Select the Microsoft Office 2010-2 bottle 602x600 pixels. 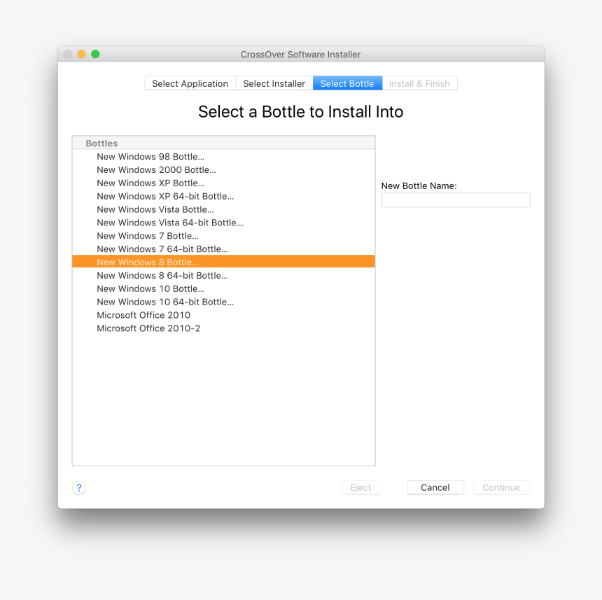(148, 328)
